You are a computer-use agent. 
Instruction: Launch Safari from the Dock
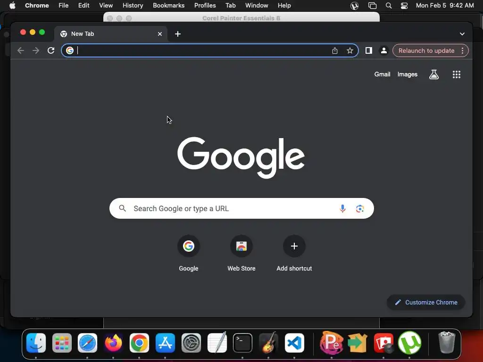pyautogui.click(x=87, y=343)
